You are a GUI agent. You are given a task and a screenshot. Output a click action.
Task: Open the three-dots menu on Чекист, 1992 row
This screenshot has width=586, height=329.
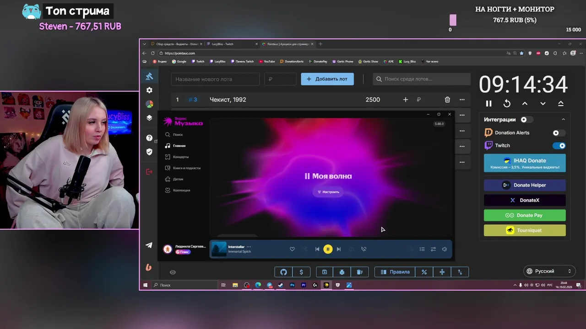click(462, 100)
